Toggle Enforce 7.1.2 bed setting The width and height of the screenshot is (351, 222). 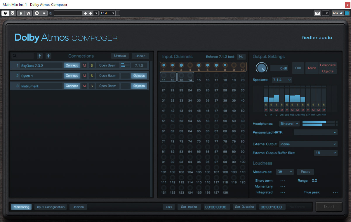(x=241, y=57)
